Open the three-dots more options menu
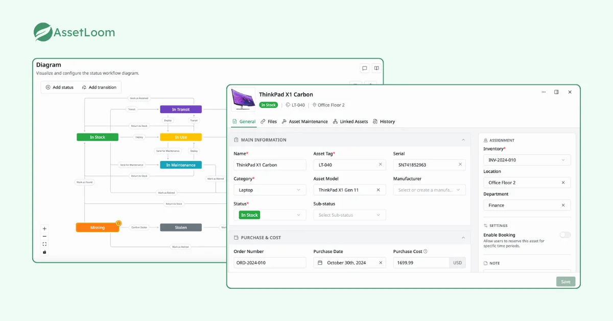 544,92
